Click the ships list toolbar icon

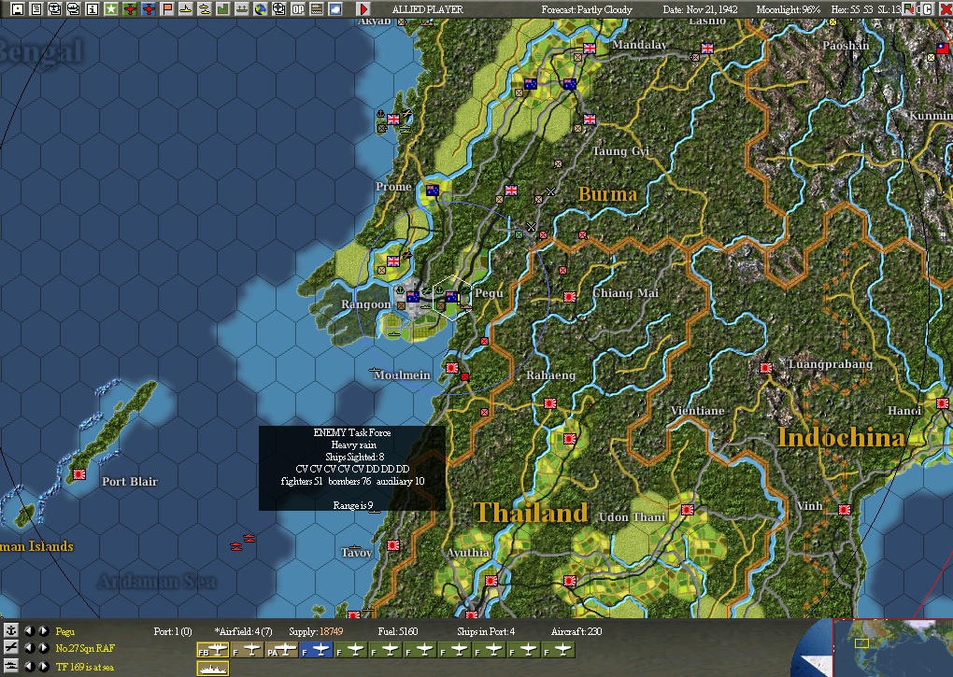click(x=242, y=9)
